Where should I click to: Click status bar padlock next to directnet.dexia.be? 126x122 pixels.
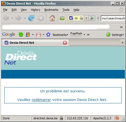[61, 118]
